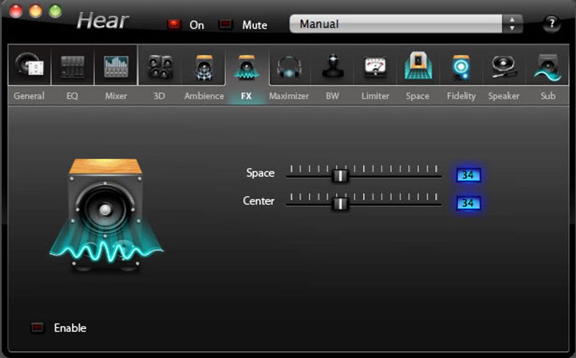Click the BW tab label
Image resolution: width=576 pixels, height=358 pixels.
tap(332, 96)
